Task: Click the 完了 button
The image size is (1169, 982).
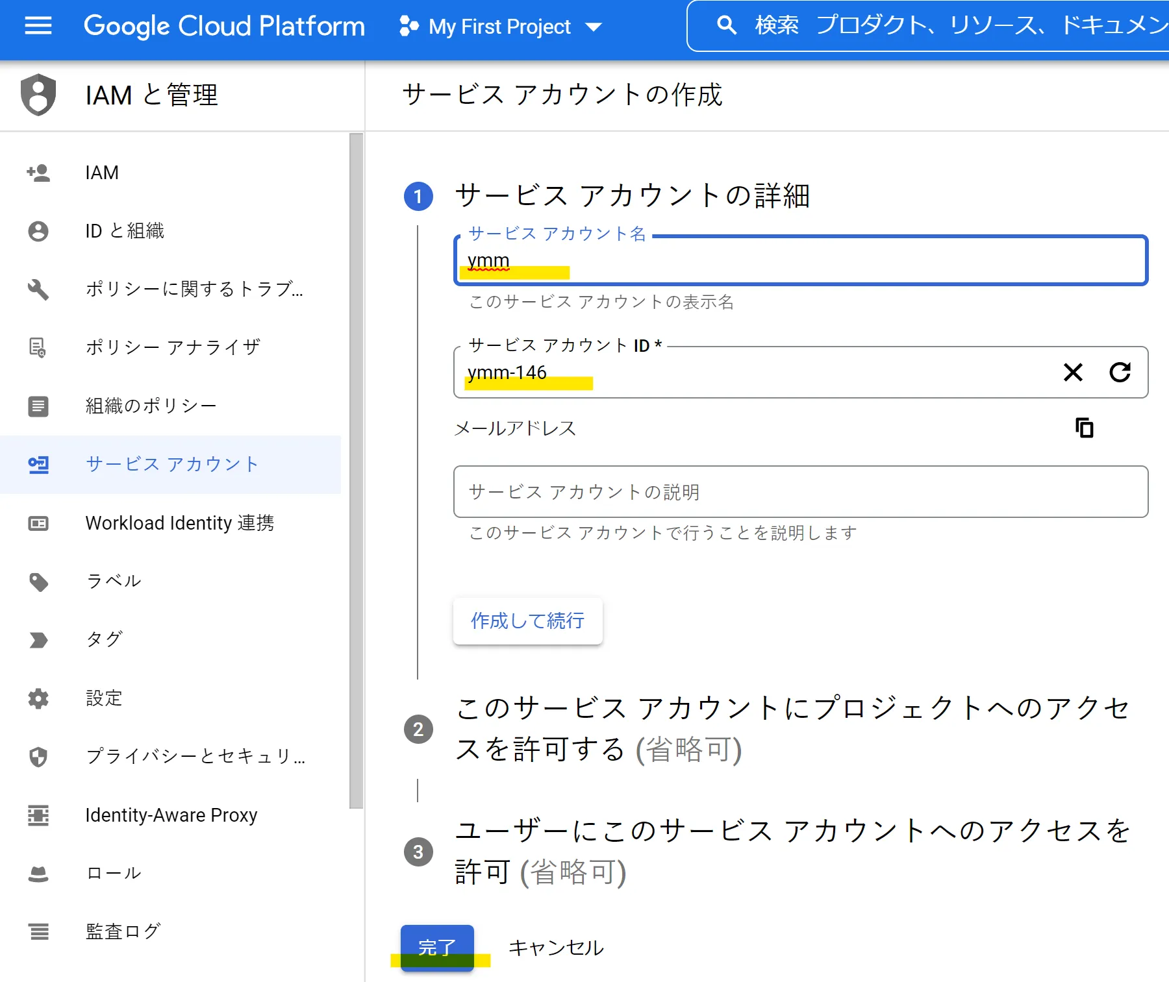Action: 437,948
